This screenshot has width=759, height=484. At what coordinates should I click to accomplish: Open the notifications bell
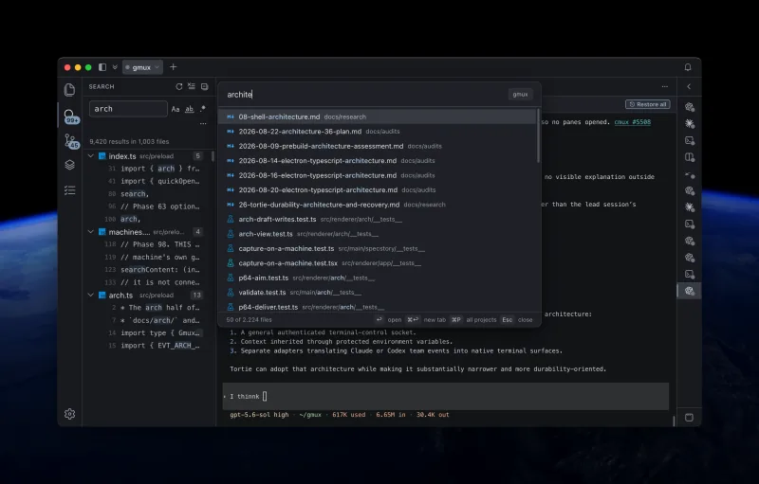click(688, 67)
